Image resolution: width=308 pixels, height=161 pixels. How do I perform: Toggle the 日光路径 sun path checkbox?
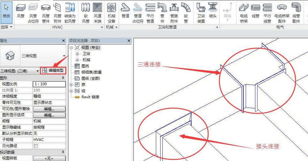click(x=36, y=146)
